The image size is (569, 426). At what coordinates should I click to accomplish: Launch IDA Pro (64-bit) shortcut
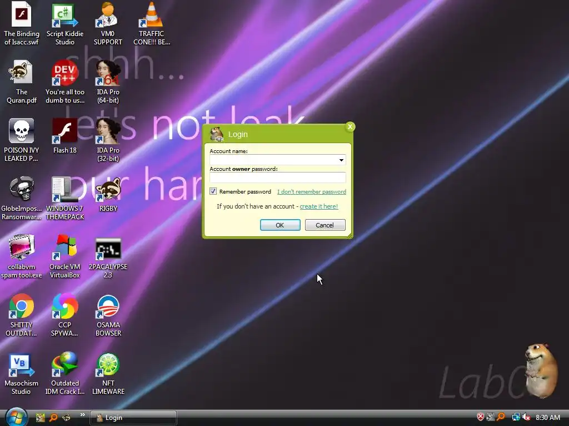pyautogui.click(x=108, y=82)
